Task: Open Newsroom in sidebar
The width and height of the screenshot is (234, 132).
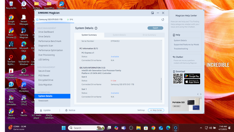Action: (43, 101)
